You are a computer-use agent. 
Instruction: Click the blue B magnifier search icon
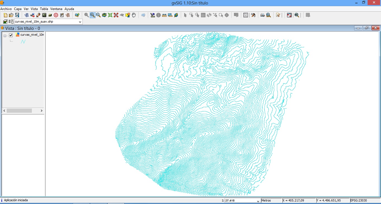[x=269, y=15]
